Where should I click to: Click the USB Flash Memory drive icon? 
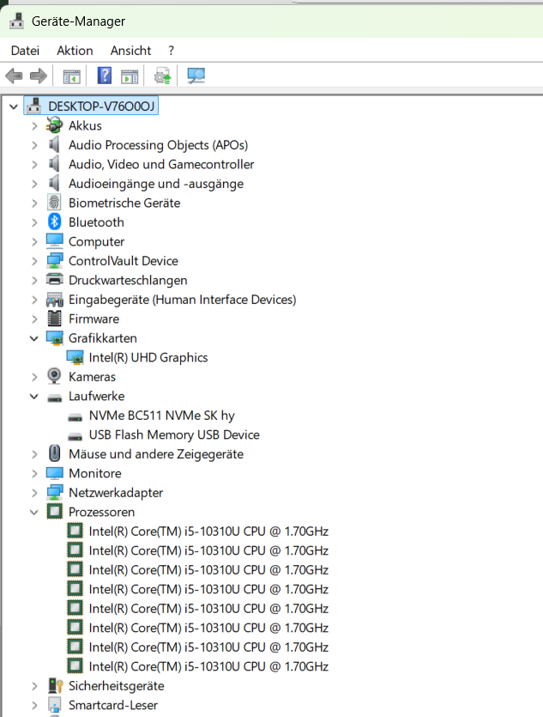tap(75, 436)
